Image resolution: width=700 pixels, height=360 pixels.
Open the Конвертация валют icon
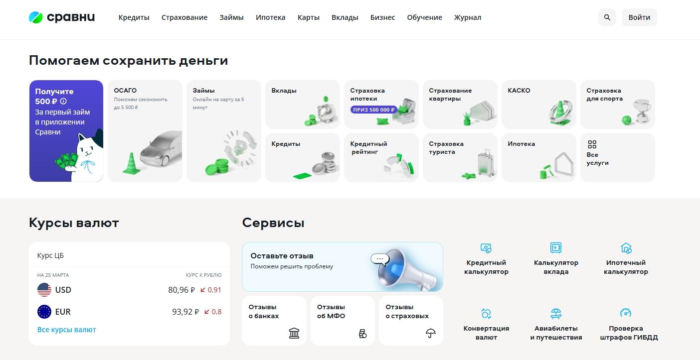pyautogui.click(x=486, y=313)
